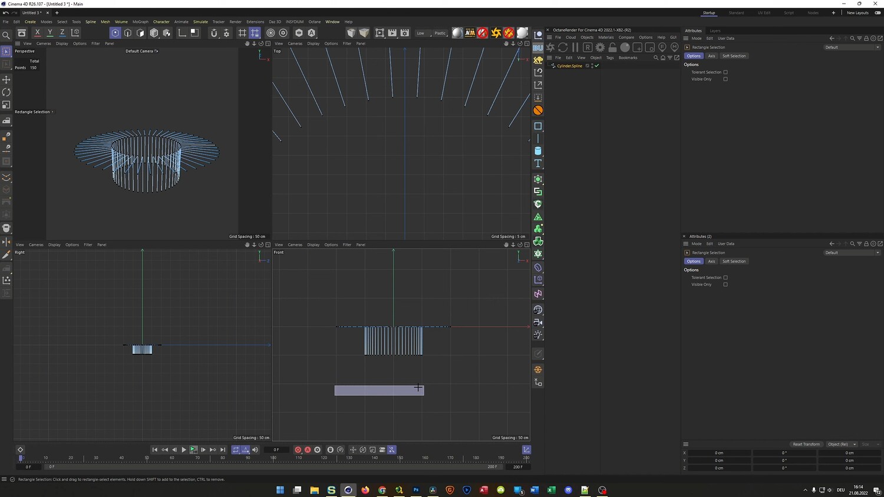Open Octane settings gear icon

click(x=600, y=47)
